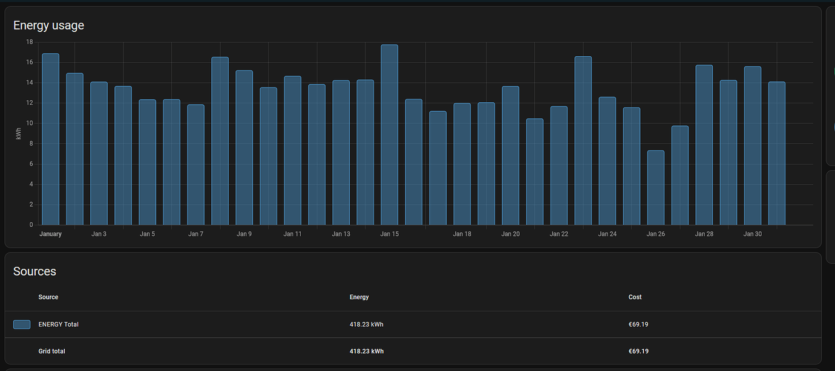Select the Jan 3 energy bar
Screen dimensions: 835x371
pos(99,153)
